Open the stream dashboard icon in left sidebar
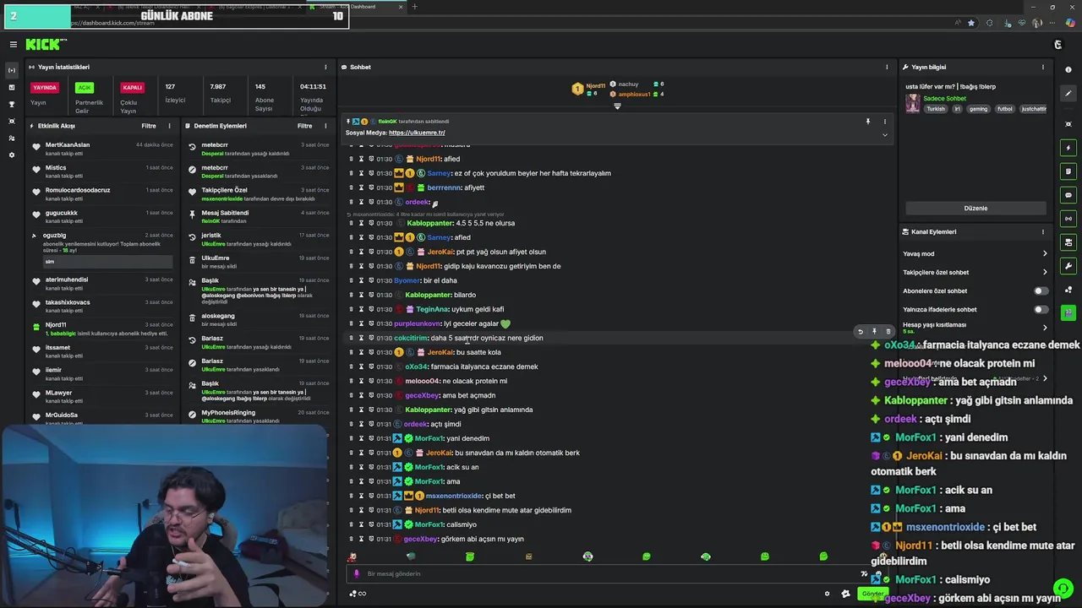1082x608 pixels. pos(12,70)
